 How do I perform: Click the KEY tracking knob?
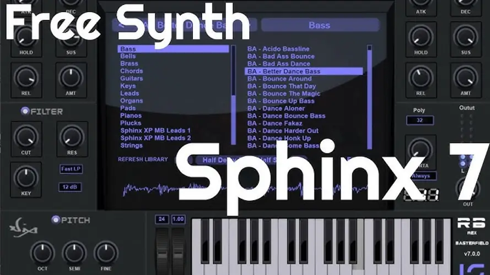point(26,177)
